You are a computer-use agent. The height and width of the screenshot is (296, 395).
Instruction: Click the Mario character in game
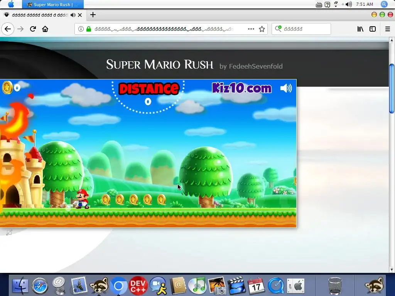82,199
